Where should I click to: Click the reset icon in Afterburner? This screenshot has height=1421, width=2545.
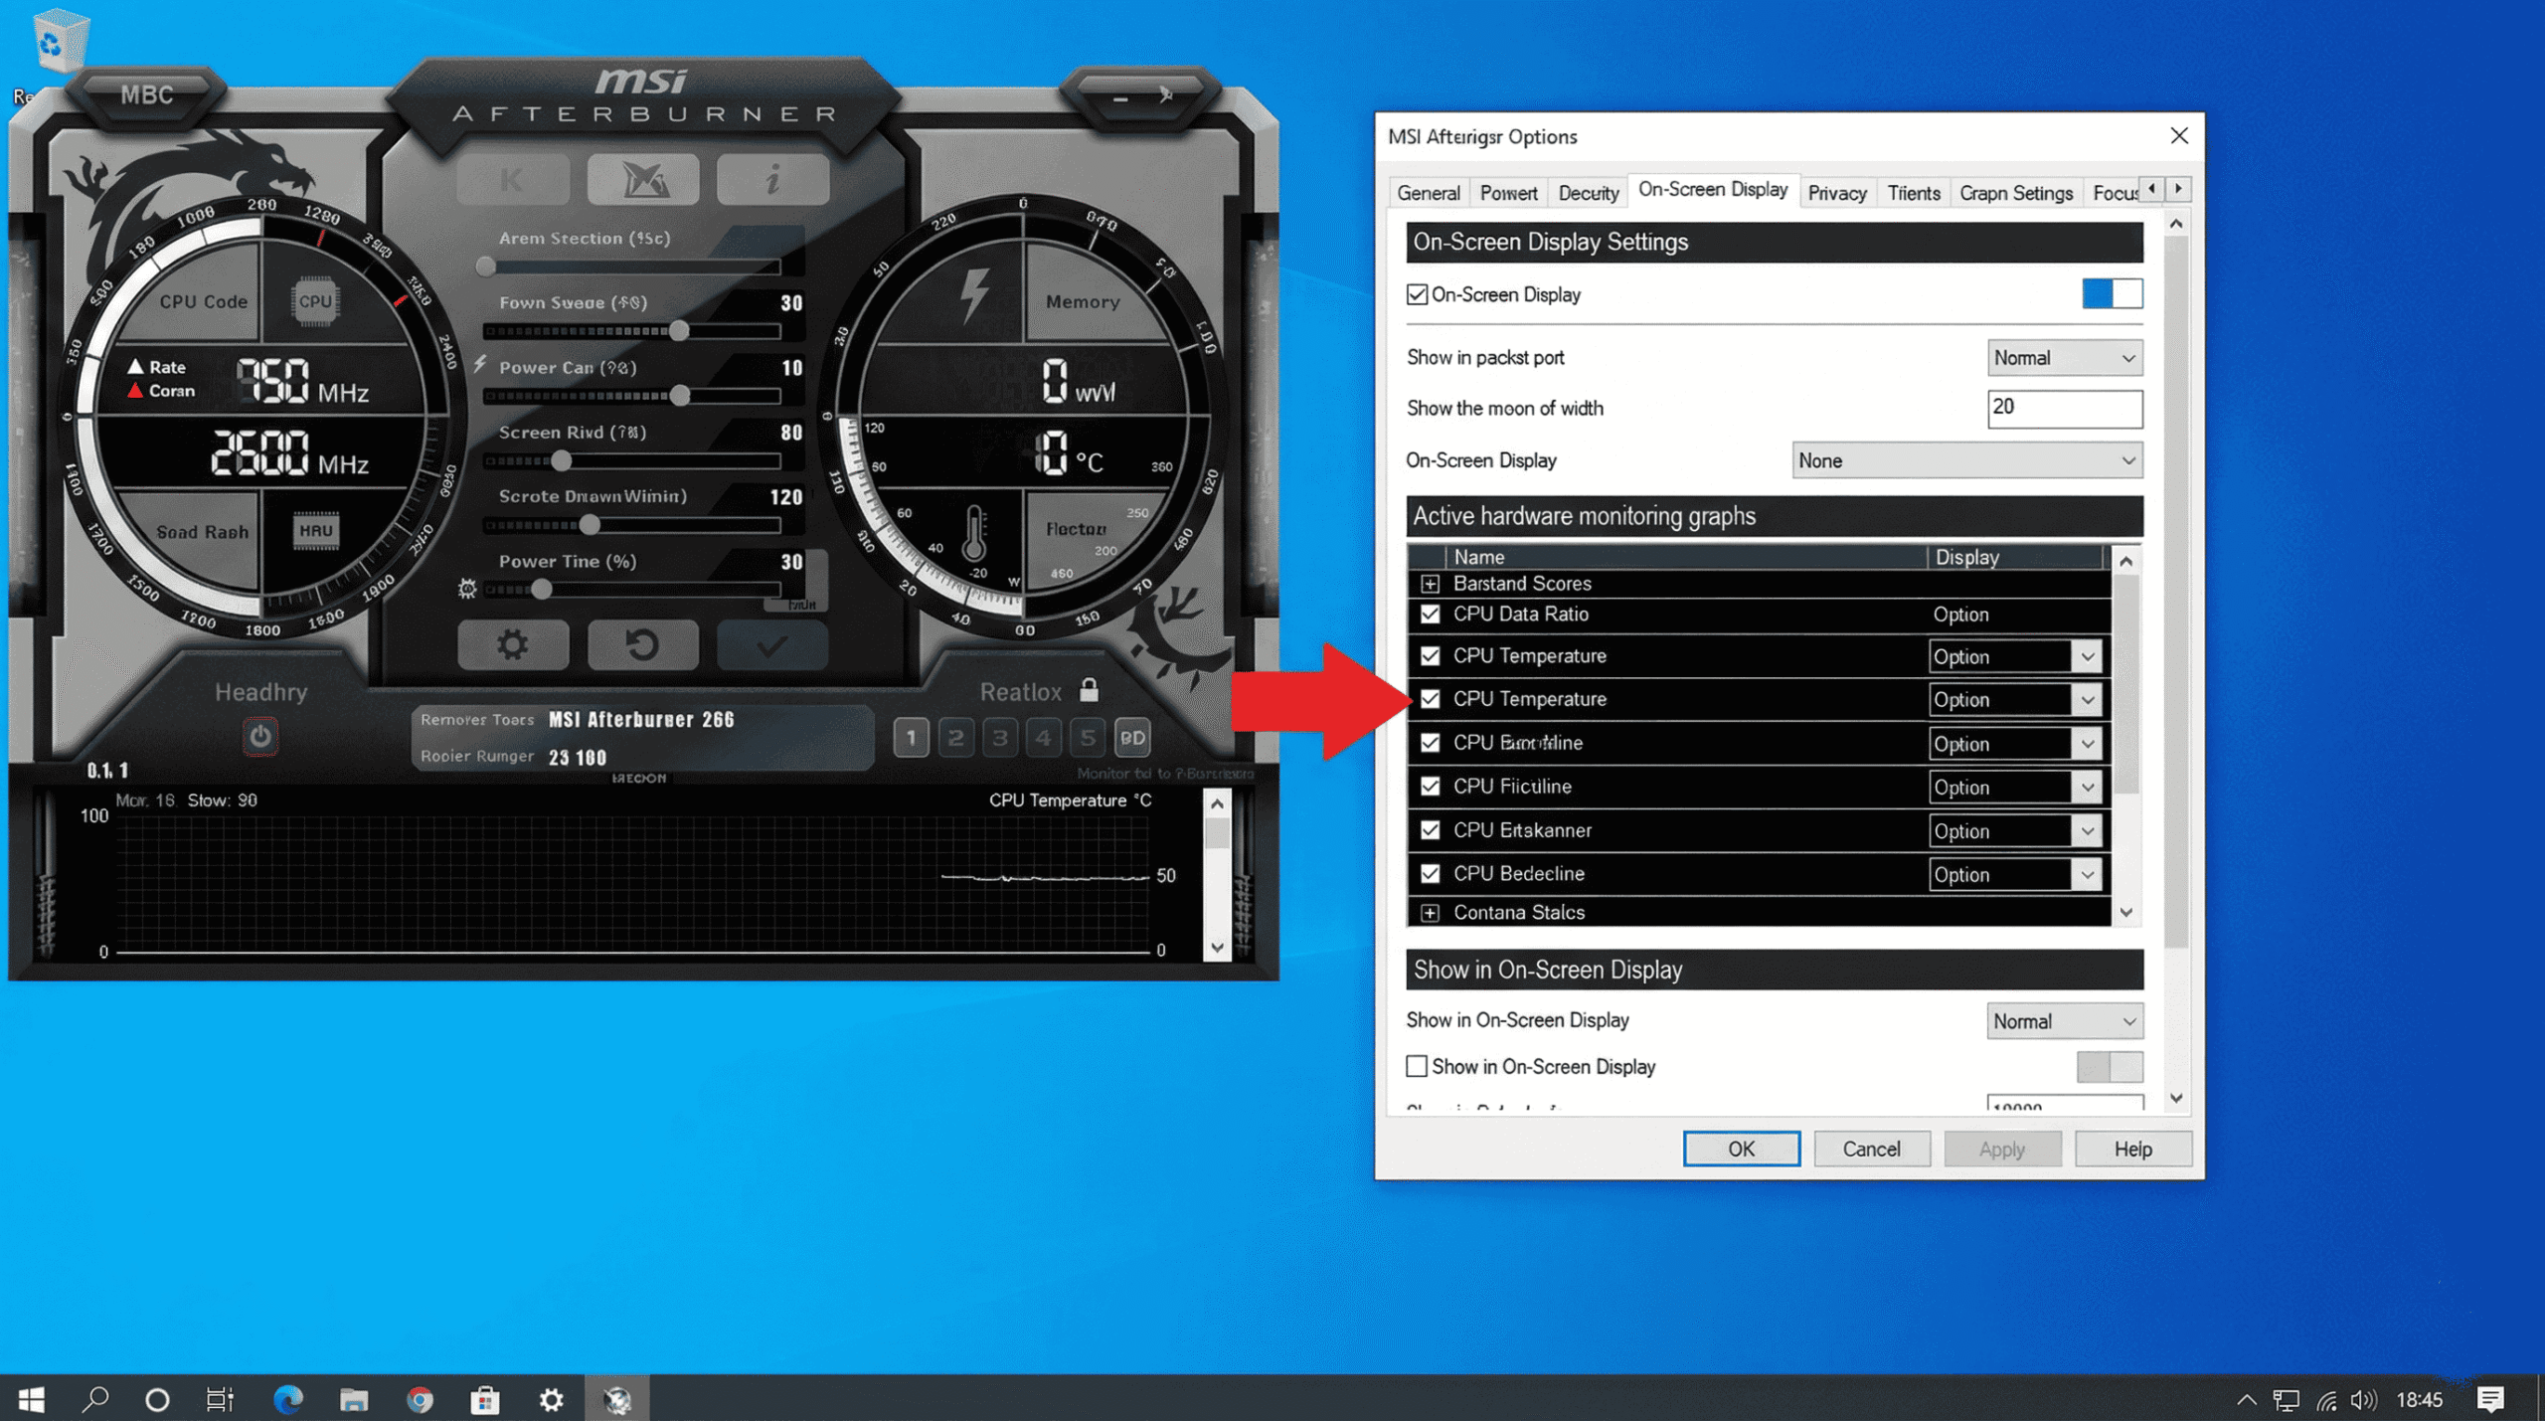tap(643, 644)
